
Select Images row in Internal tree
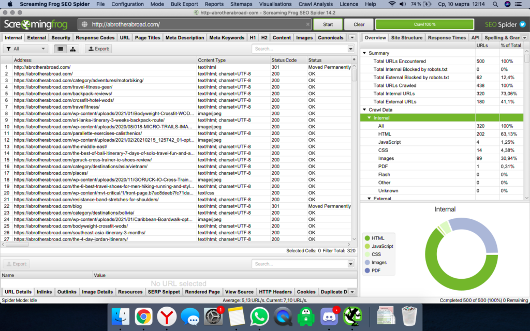(x=441, y=158)
